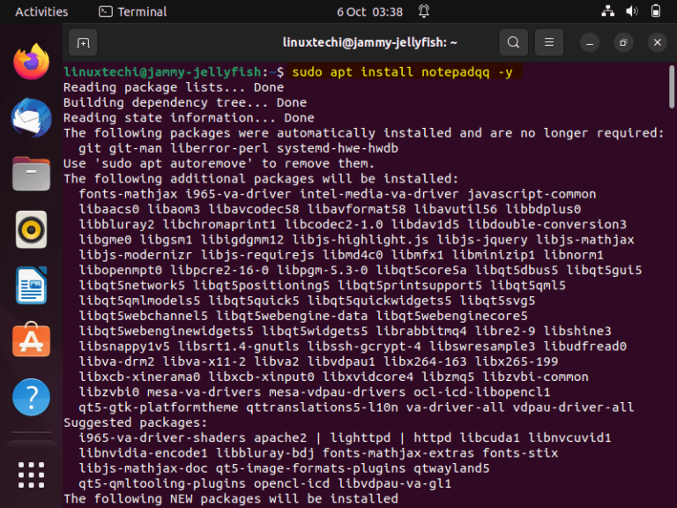This screenshot has height=508, width=677.
Task: Open the clock and calendar menu
Action: (x=369, y=11)
